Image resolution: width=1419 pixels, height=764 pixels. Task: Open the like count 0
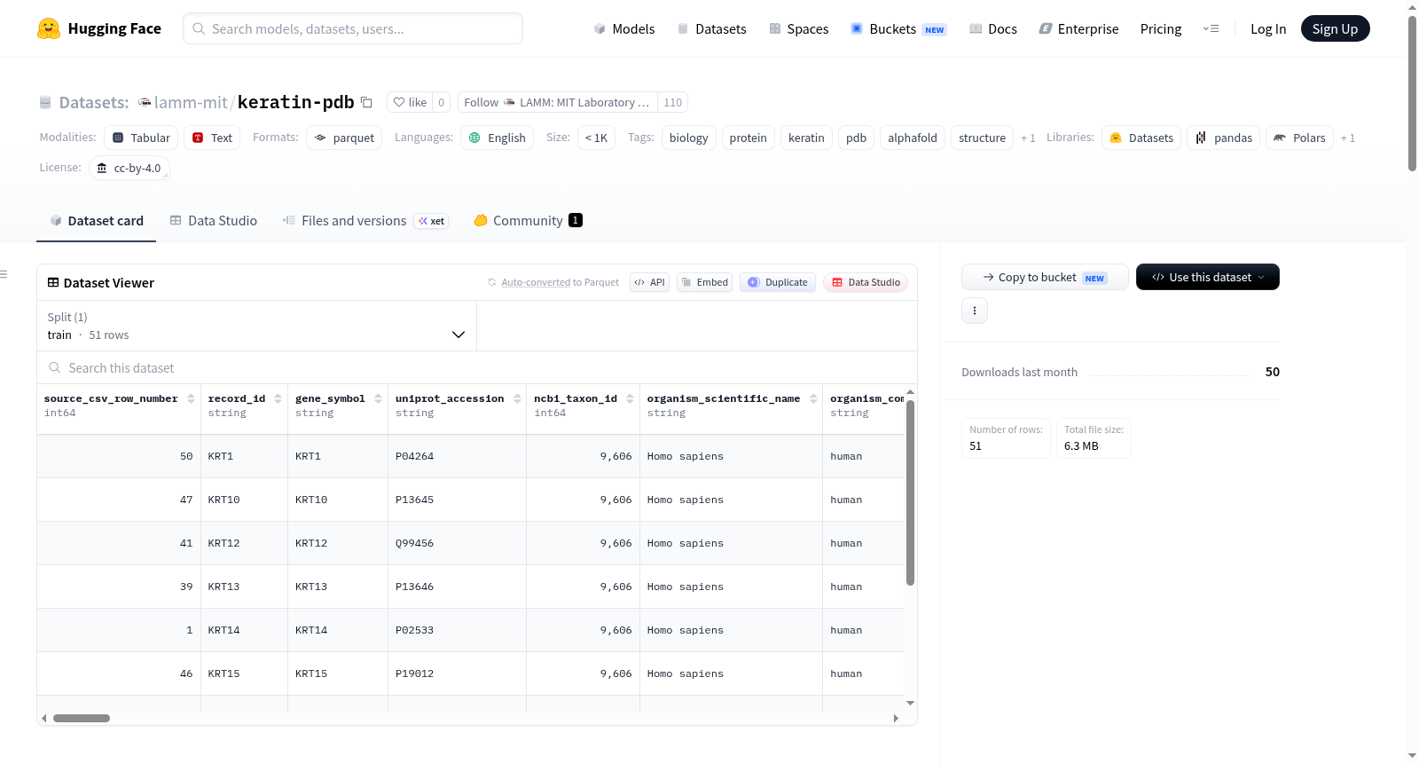(x=442, y=103)
